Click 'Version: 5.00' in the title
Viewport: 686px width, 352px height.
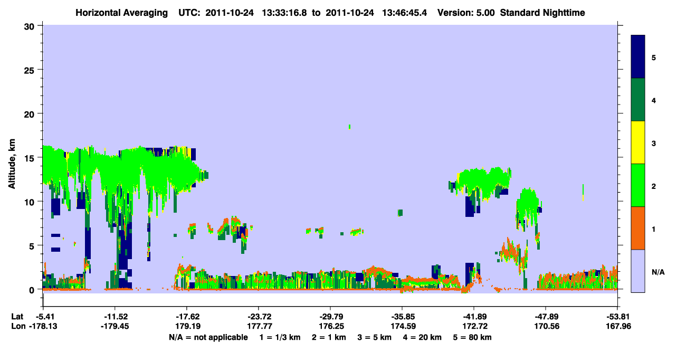coord(465,13)
